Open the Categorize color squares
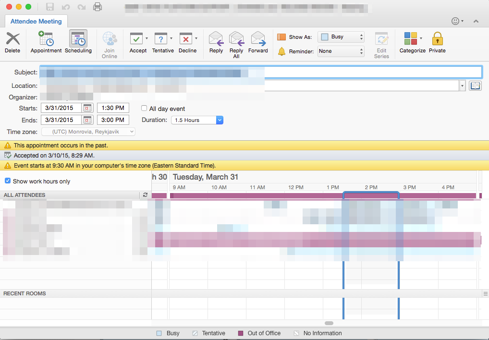Image resolution: width=489 pixels, height=340 pixels. click(410, 38)
